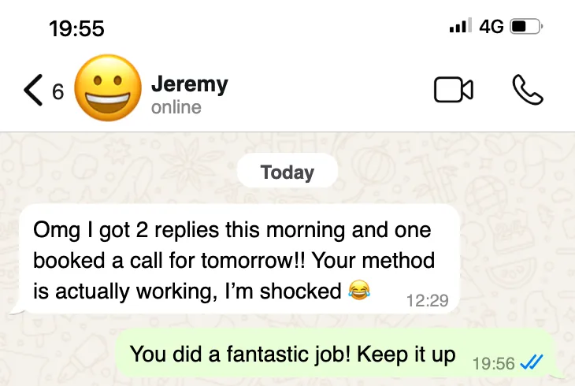
Task: Tap the Today date label
Action: (x=287, y=172)
